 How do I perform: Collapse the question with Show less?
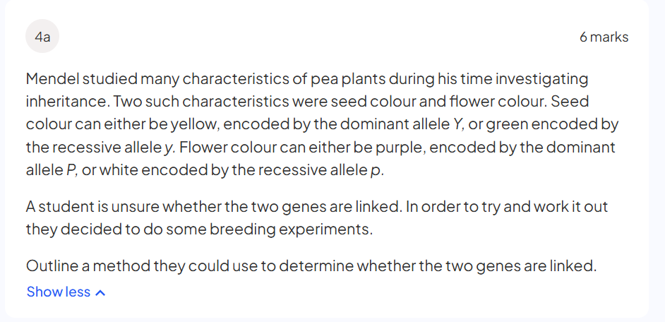[59, 292]
